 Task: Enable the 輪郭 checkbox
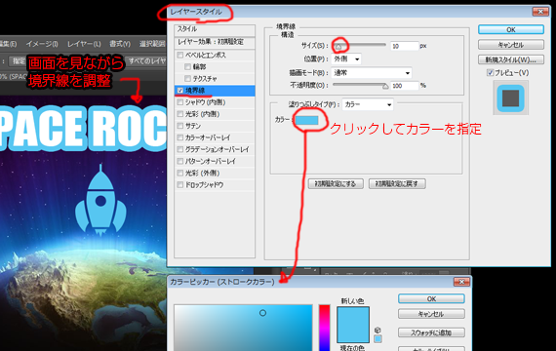187,66
